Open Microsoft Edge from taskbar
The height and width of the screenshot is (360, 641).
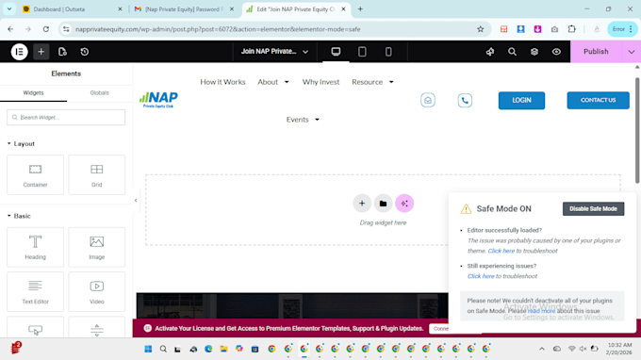tap(208, 349)
